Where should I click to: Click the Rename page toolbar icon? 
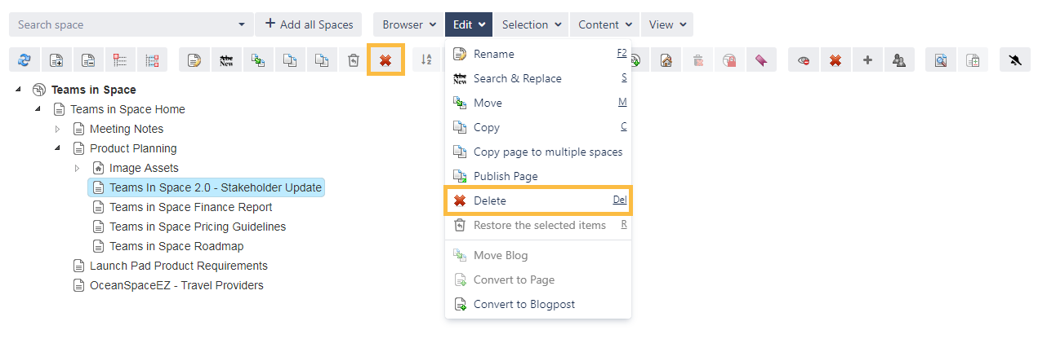click(194, 59)
